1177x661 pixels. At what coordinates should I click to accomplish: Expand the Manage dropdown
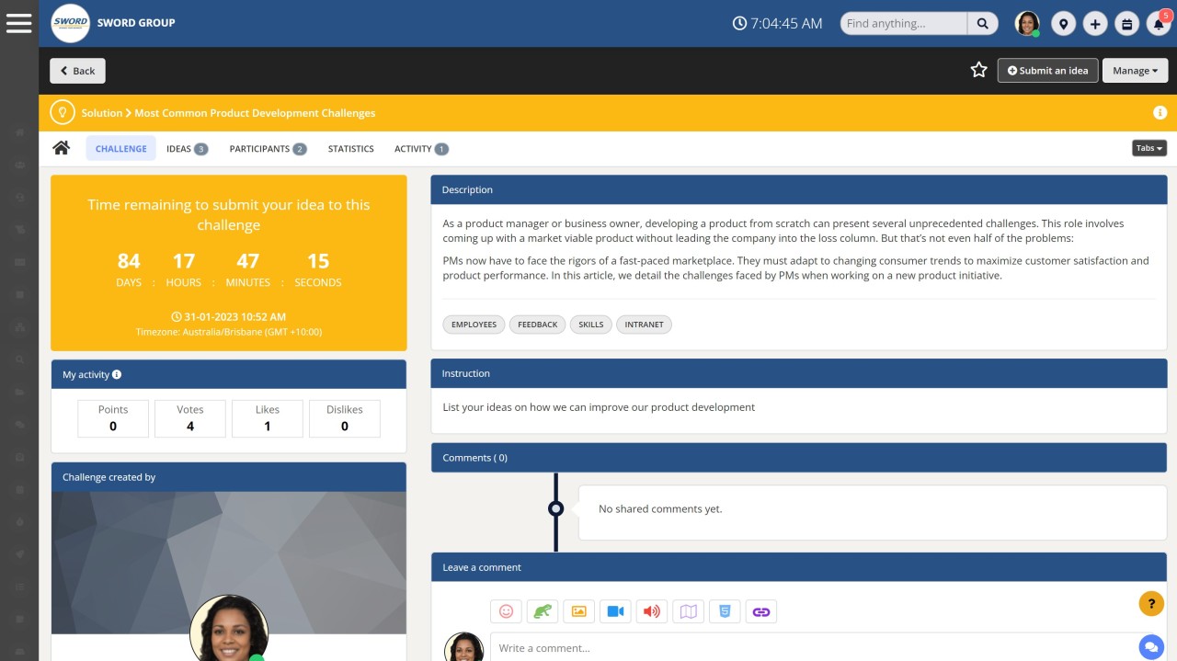tap(1135, 70)
